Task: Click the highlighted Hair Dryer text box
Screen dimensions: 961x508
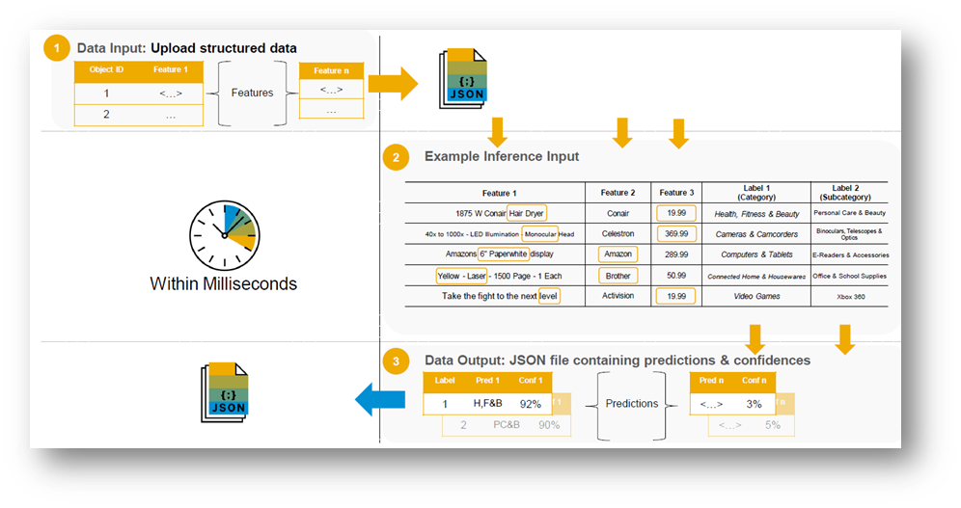Action: [527, 213]
